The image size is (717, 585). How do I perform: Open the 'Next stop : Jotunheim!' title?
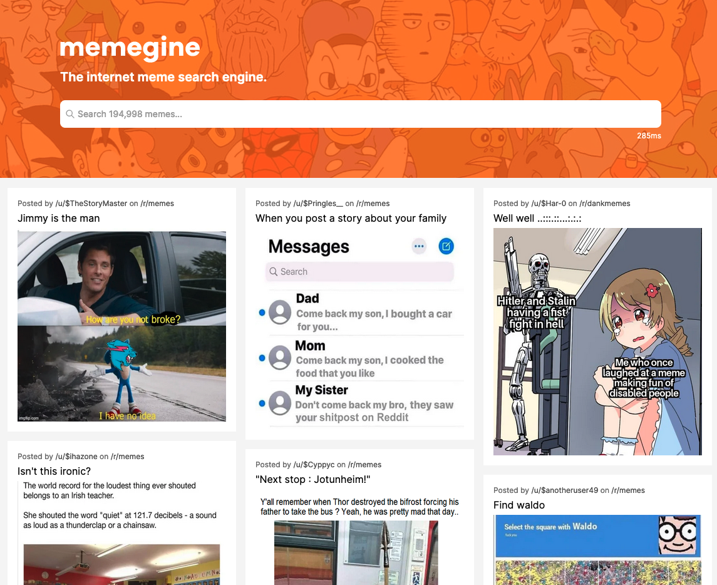pyautogui.click(x=312, y=479)
